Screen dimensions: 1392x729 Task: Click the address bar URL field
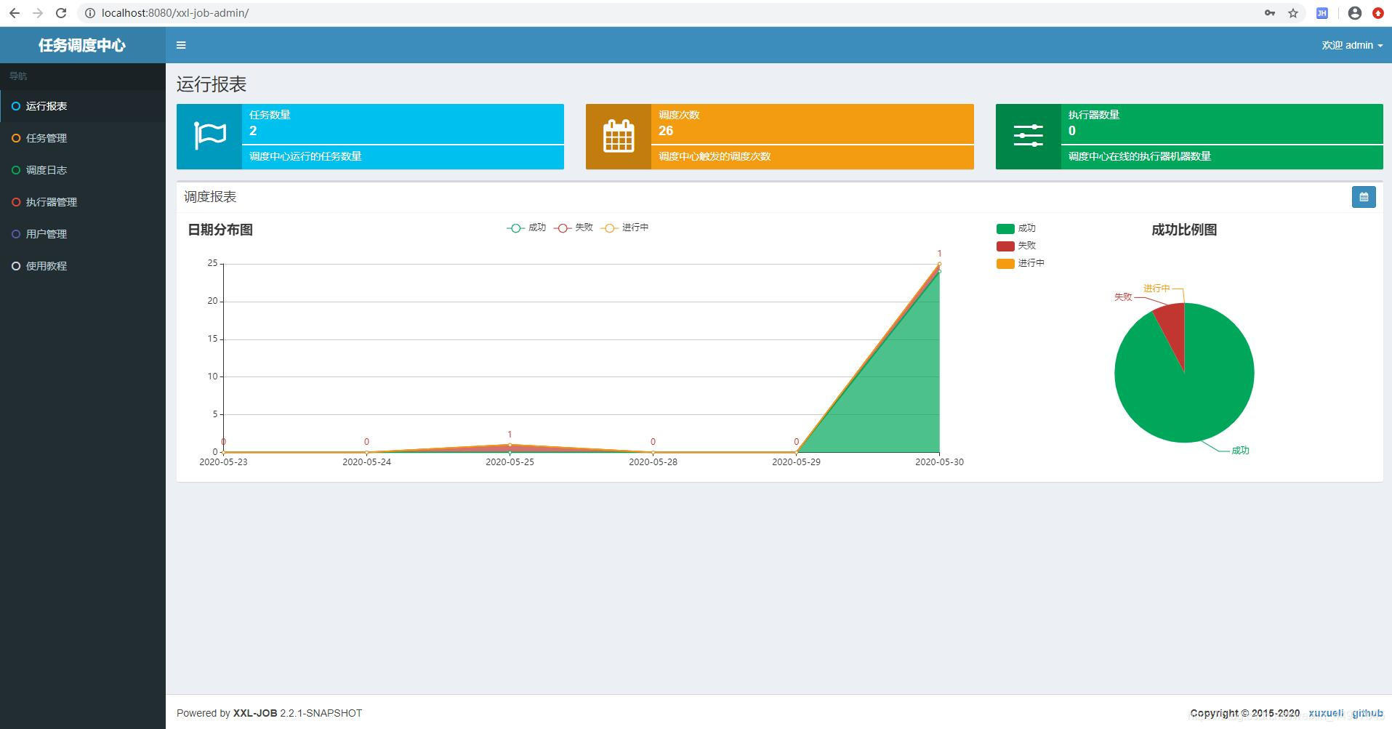click(669, 13)
